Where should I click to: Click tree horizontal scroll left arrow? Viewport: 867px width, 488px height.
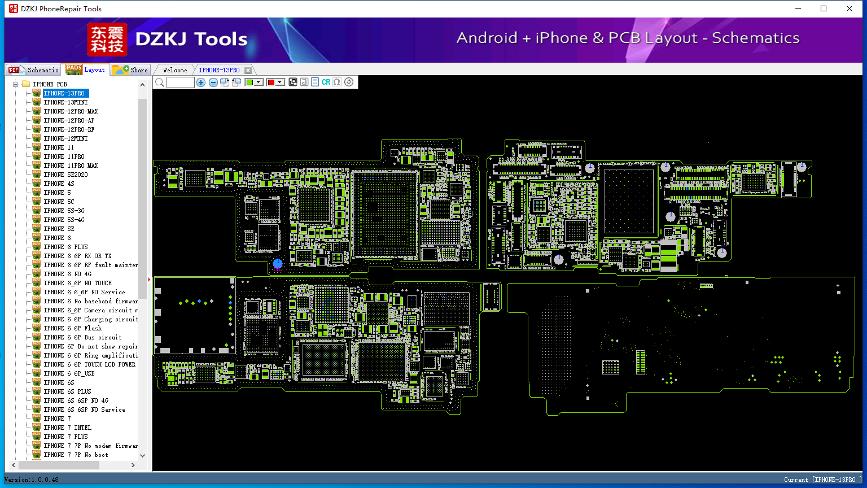click(x=15, y=465)
